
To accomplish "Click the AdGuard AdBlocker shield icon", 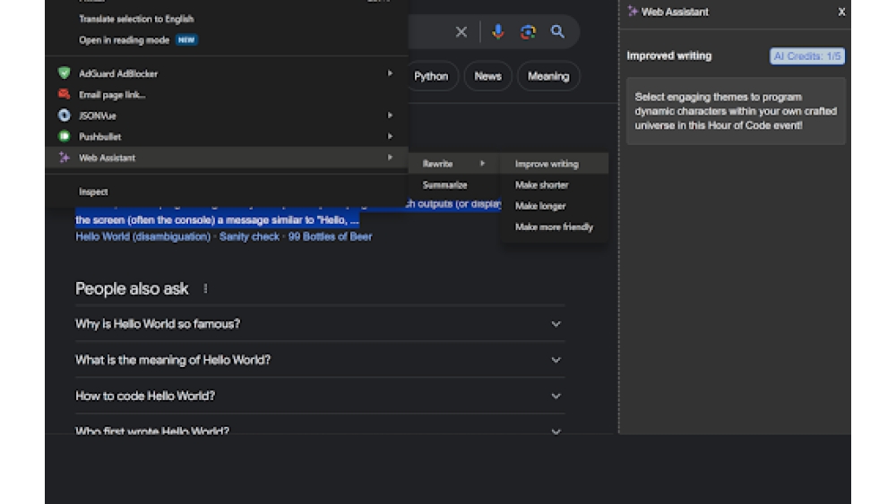I will click(64, 73).
